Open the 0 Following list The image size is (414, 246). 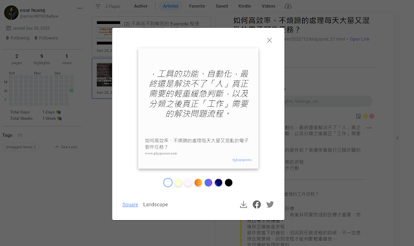point(17,38)
